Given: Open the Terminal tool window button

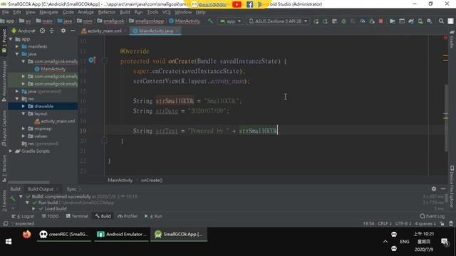Looking at the screenshot, I should pos(77,216).
